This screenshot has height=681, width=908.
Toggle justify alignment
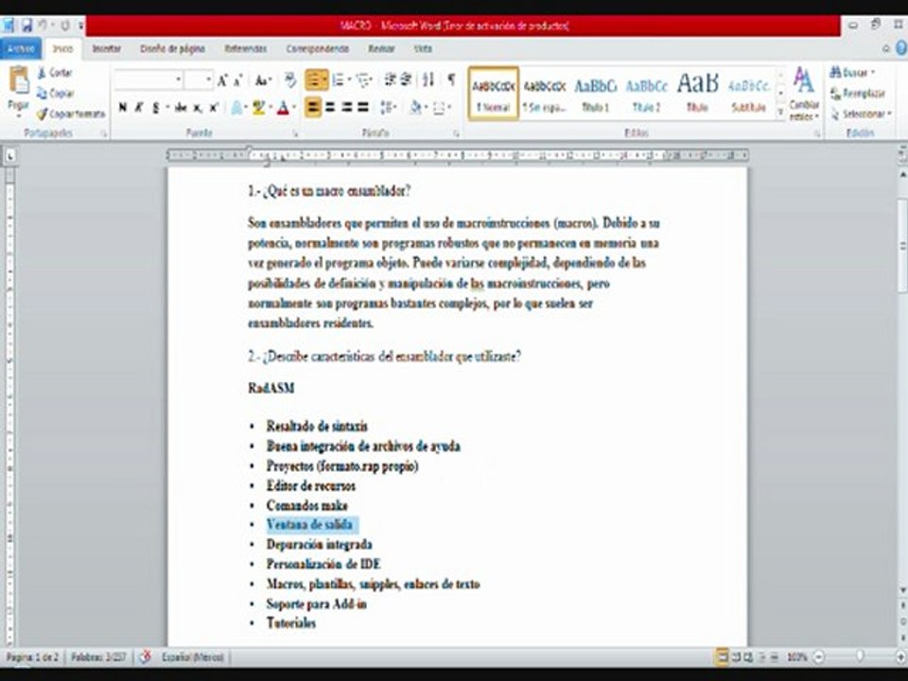pyautogui.click(x=363, y=107)
